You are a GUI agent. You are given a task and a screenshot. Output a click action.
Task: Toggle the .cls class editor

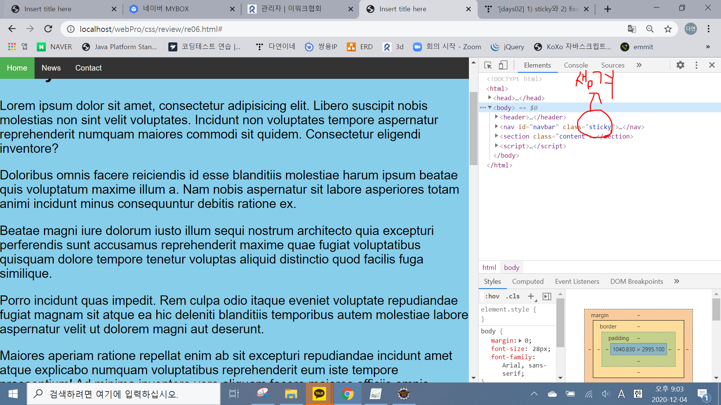coord(512,296)
